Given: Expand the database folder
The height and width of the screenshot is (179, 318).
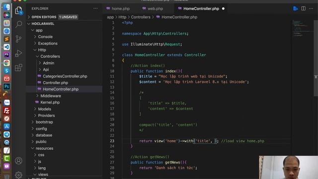Looking at the screenshot, I should (44, 135).
